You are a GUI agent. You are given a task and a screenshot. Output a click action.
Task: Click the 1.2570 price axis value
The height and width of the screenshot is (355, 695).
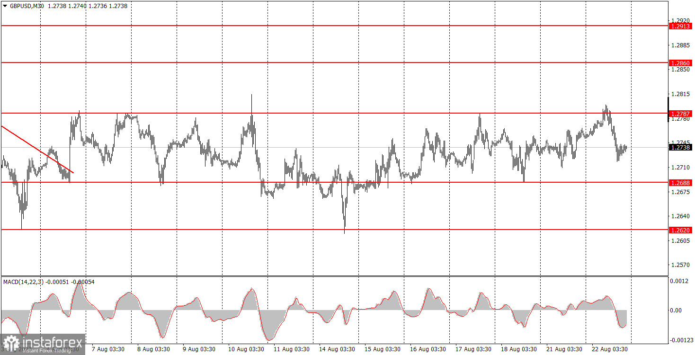[x=680, y=265]
